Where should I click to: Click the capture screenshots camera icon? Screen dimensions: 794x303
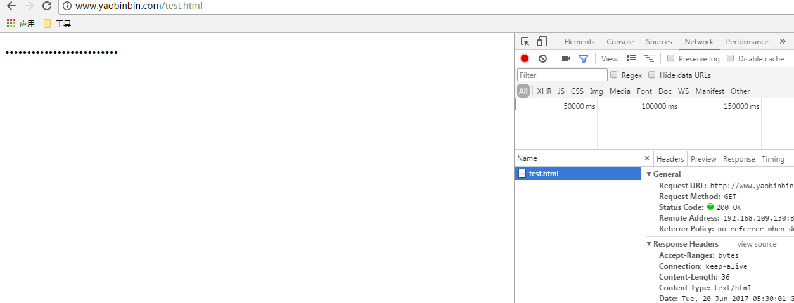[x=566, y=58]
